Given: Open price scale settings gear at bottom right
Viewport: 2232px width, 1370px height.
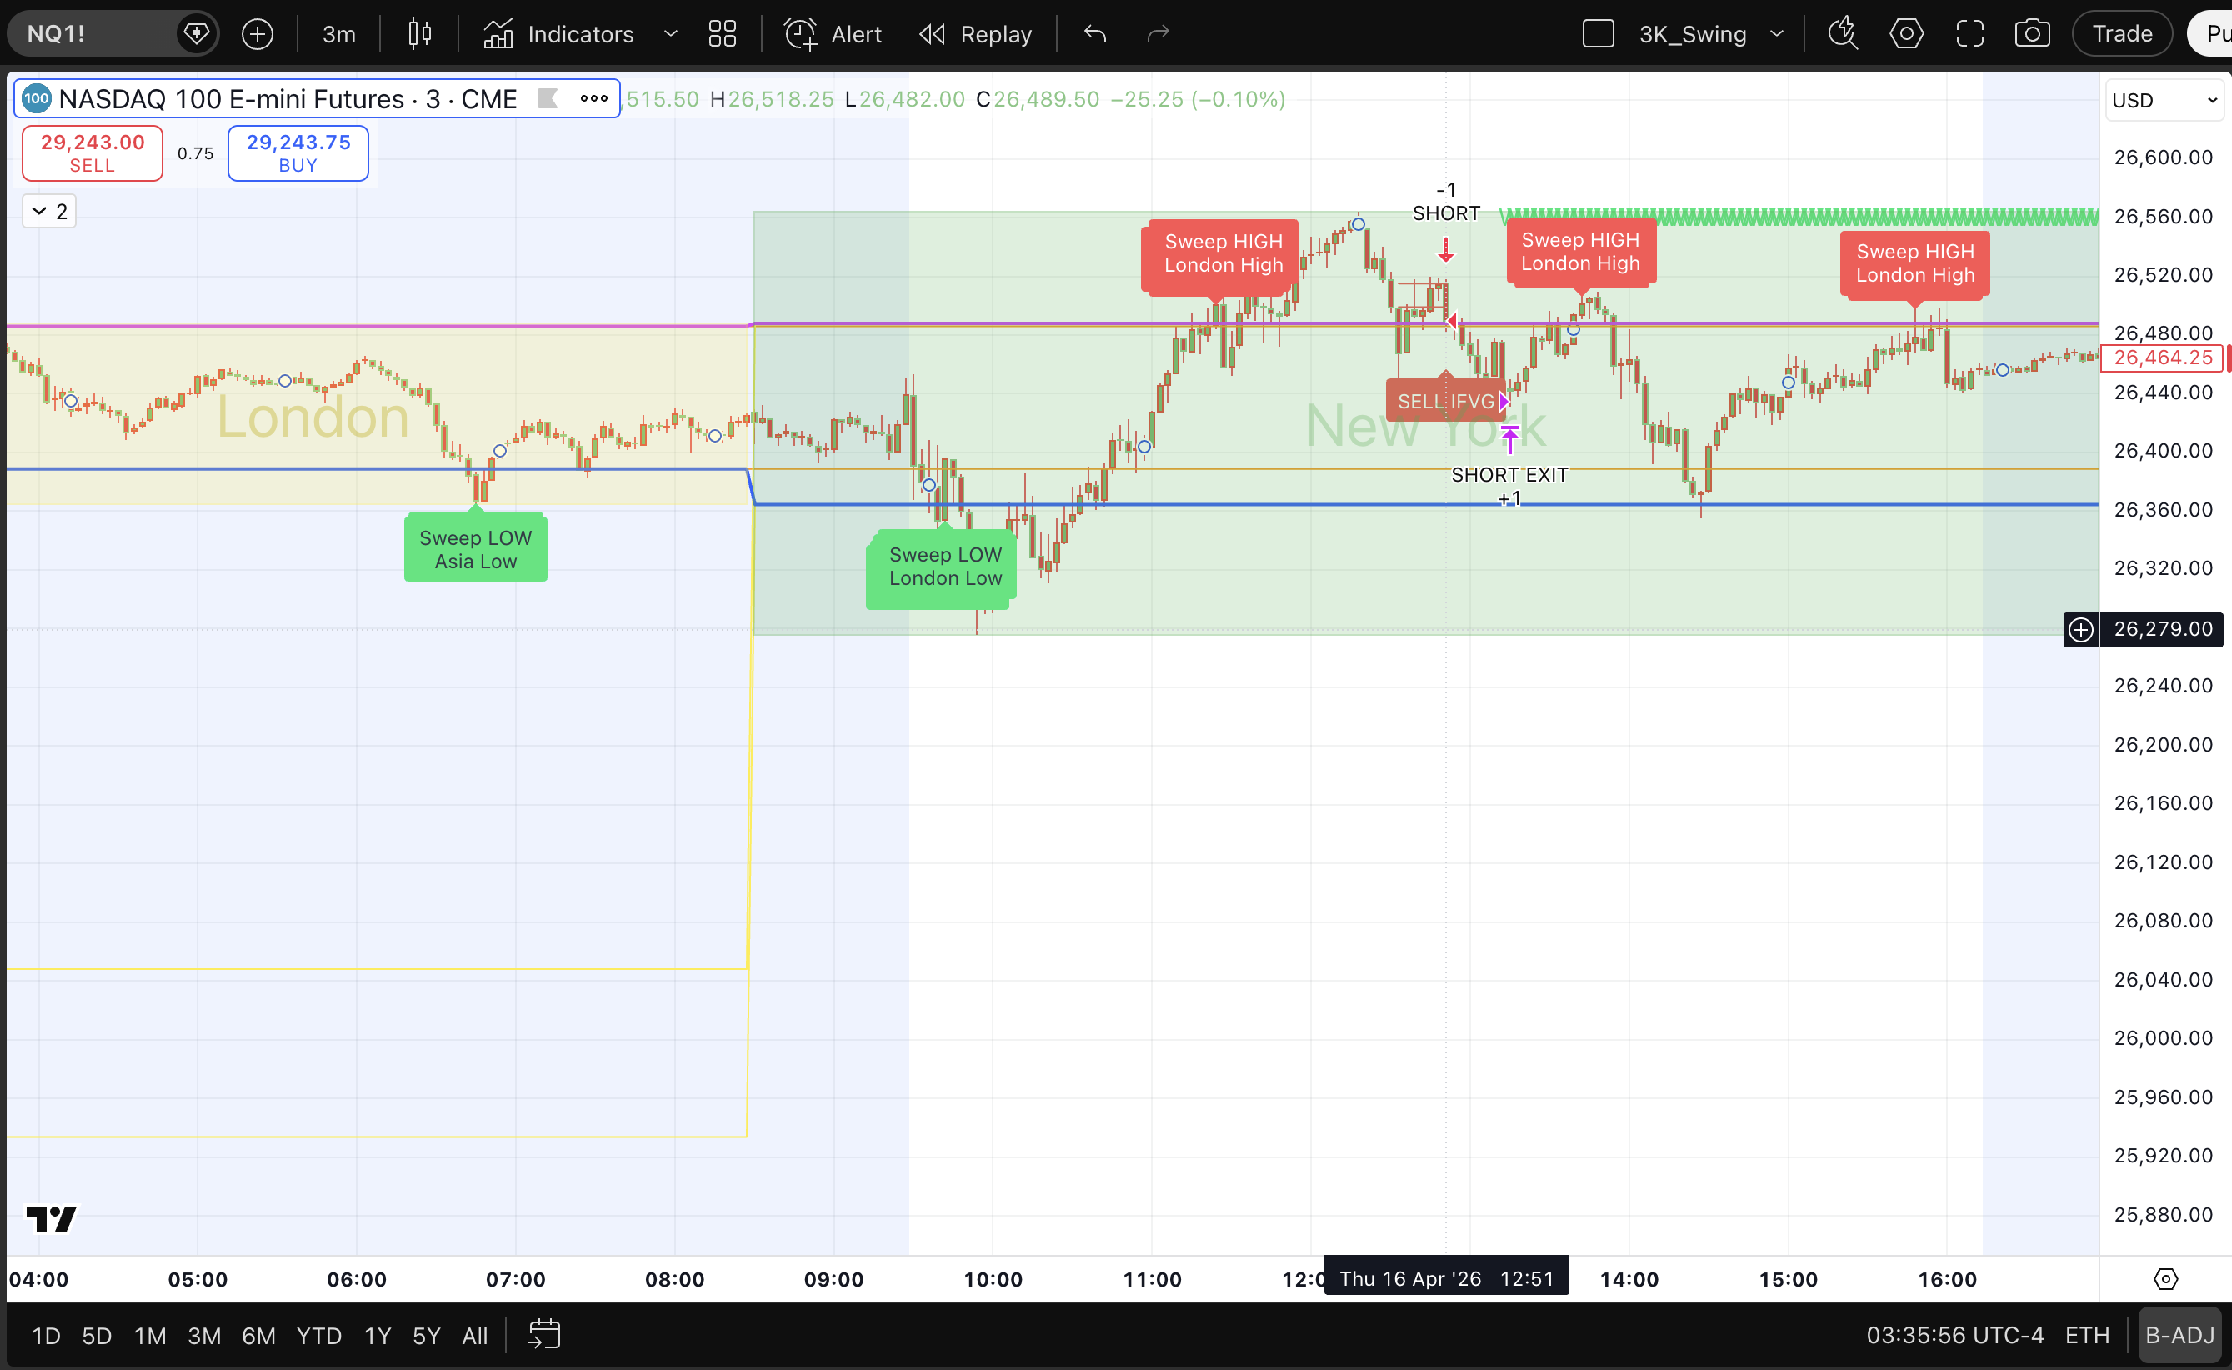Looking at the screenshot, I should pyautogui.click(x=2165, y=1279).
